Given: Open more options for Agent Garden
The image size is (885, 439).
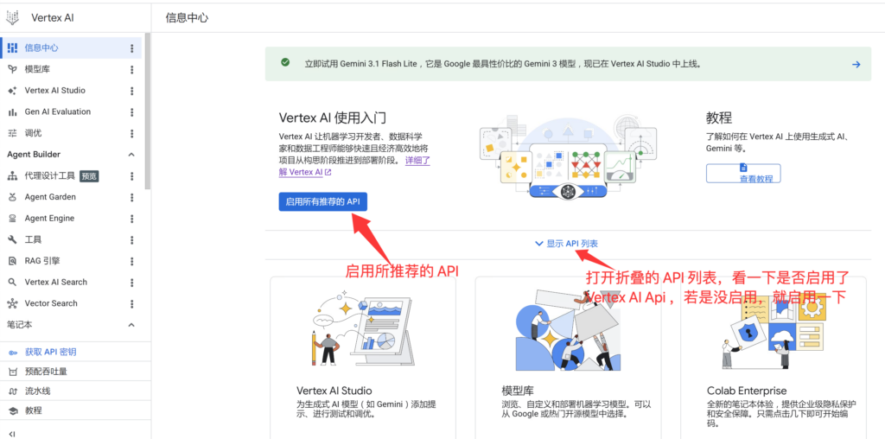Looking at the screenshot, I should (x=132, y=198).
